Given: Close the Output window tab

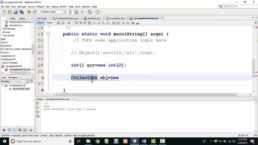Looking at the screenshot, I should pos(72,99).
